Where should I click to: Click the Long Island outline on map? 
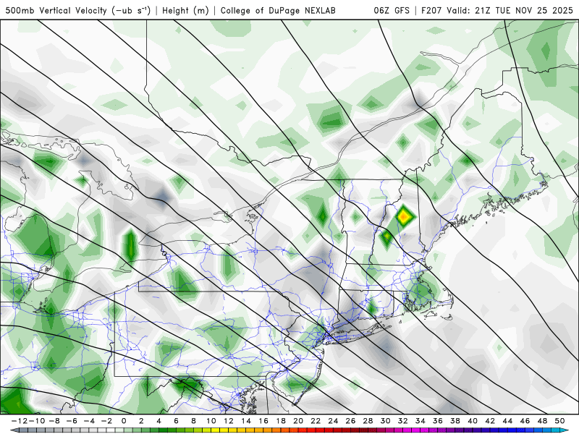click(x=356, y=333)
